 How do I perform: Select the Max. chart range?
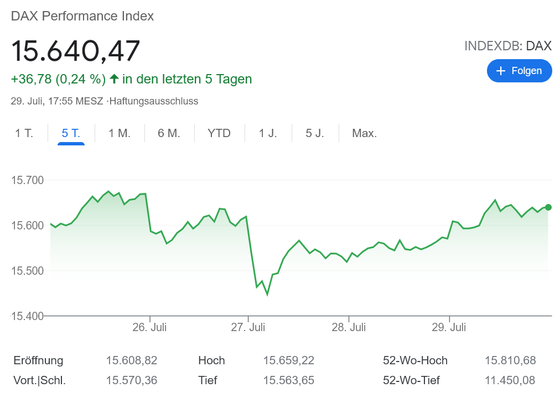click(x=364, y=133)
